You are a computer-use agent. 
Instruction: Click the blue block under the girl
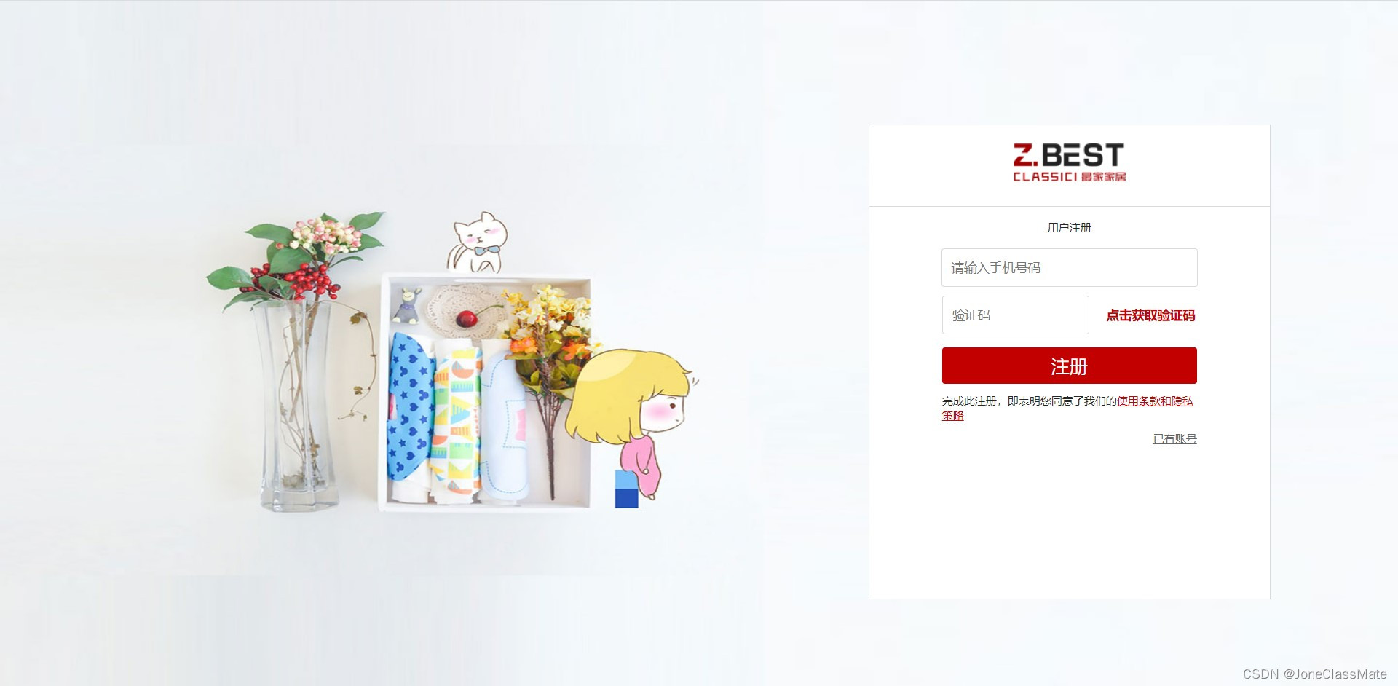626,489
